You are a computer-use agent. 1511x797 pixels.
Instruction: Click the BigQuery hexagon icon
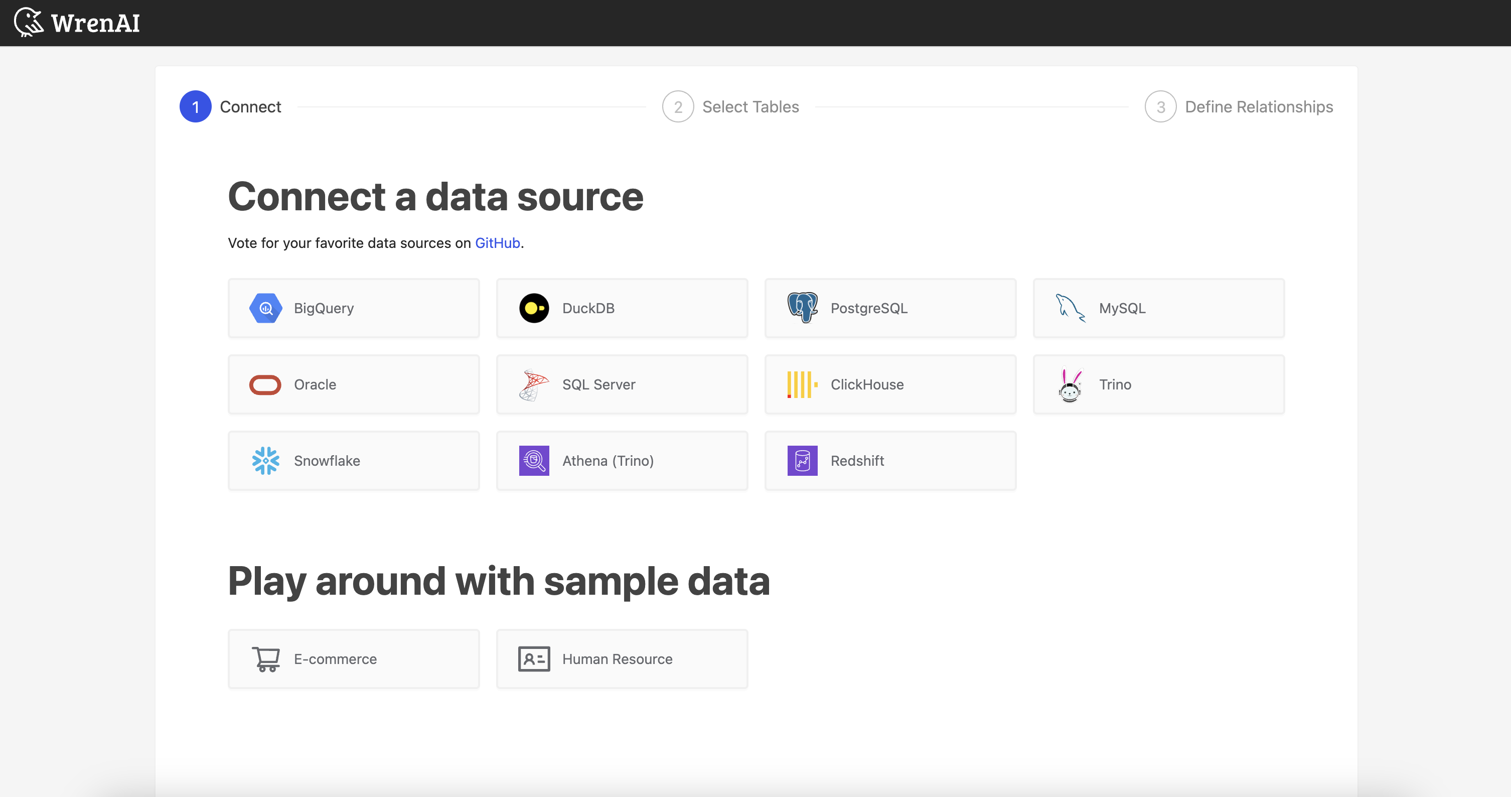coord(266,308)
